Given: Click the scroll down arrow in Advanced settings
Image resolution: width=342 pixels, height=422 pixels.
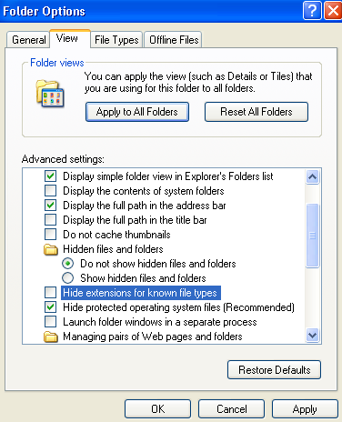Looking at the screenshot, I should [312, 336].
